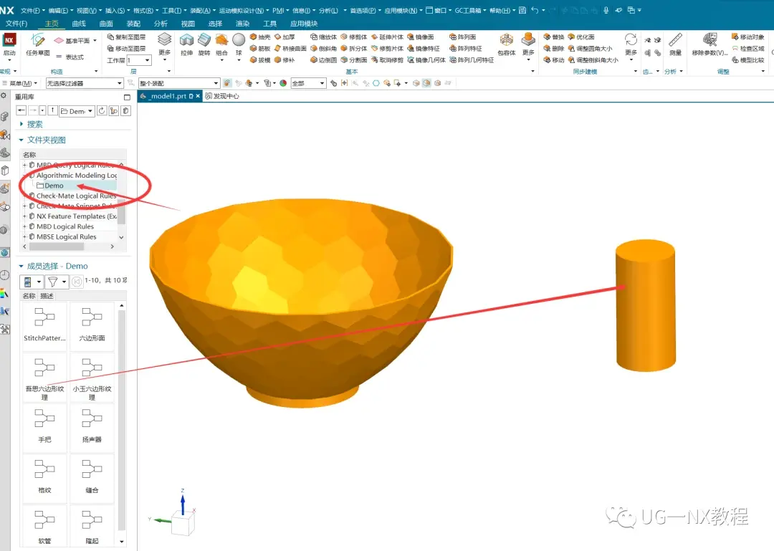Click the 复制至图层 button
The image size is (774, 551).
click(x=126, y=37)
